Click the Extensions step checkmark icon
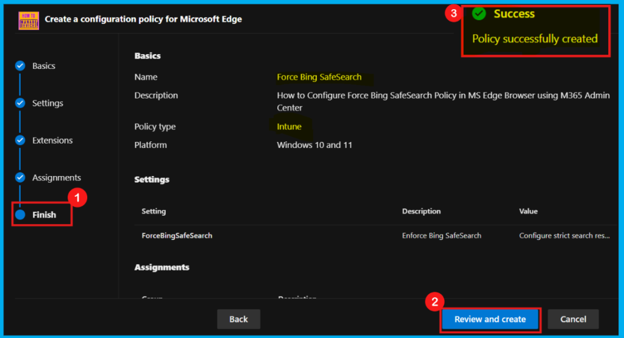The width and height of the screenshot is (624, 338). click(x=20, y=140)
